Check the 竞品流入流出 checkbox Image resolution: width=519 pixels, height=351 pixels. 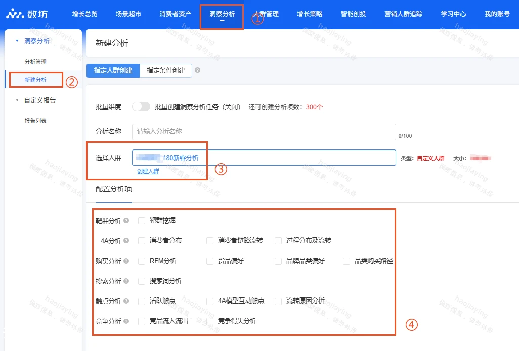tap(142, 321)
